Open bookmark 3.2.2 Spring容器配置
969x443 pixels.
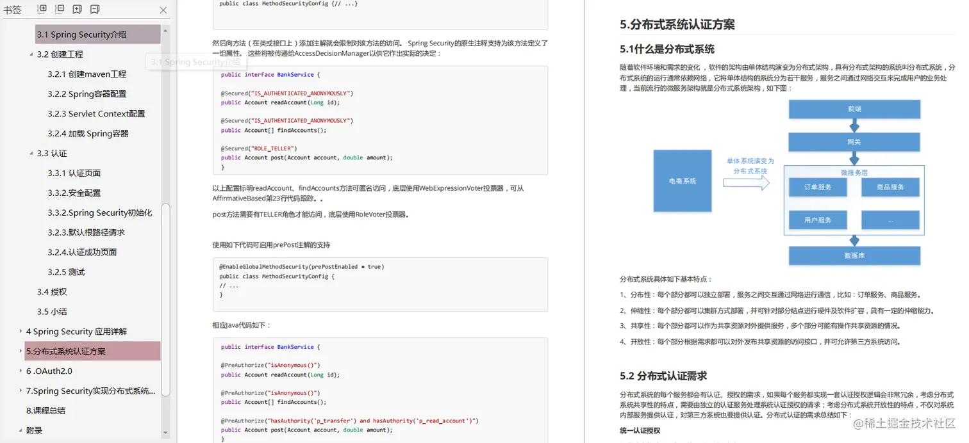click(87, 94)
